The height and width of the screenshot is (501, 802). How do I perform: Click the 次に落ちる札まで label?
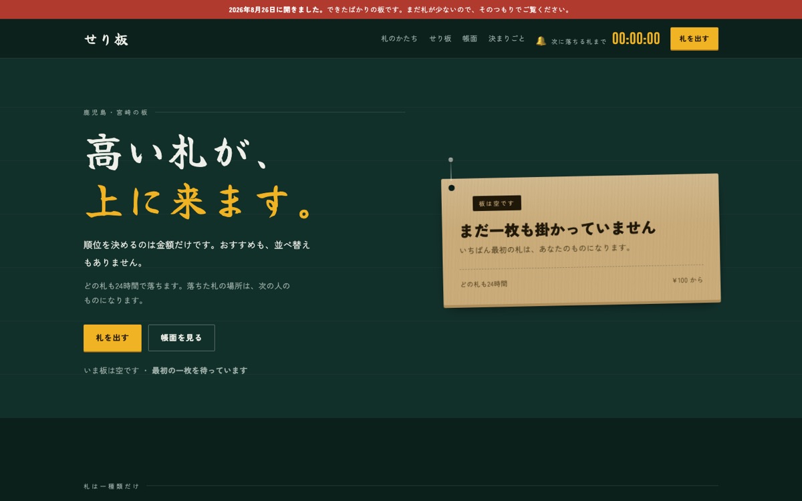[579, 41]
